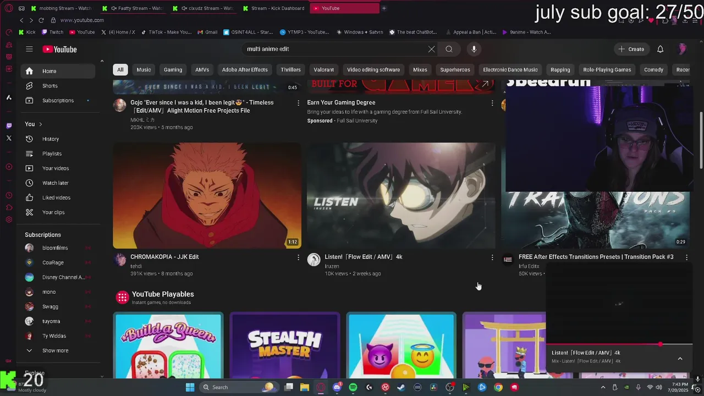Open YouTube notifications bell

coord(660,49)
